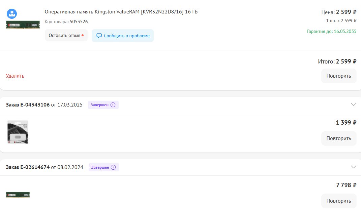
Task: Expand order E-02614674 with the chevron
Action: coord(353,167)
